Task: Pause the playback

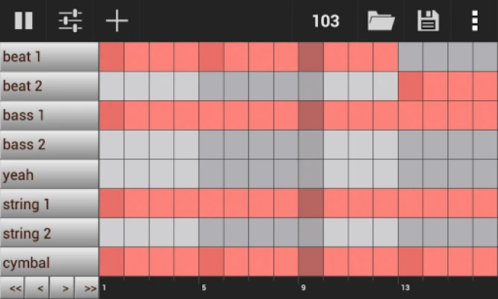Action: point(23,20)
